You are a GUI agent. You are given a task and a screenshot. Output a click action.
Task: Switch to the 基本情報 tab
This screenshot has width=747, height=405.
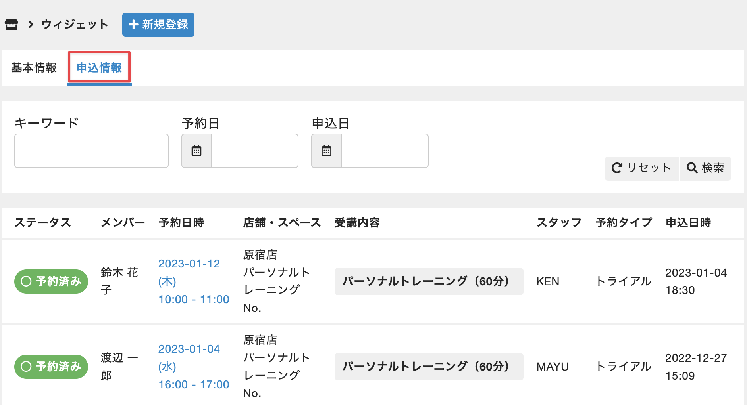(34, 68)
